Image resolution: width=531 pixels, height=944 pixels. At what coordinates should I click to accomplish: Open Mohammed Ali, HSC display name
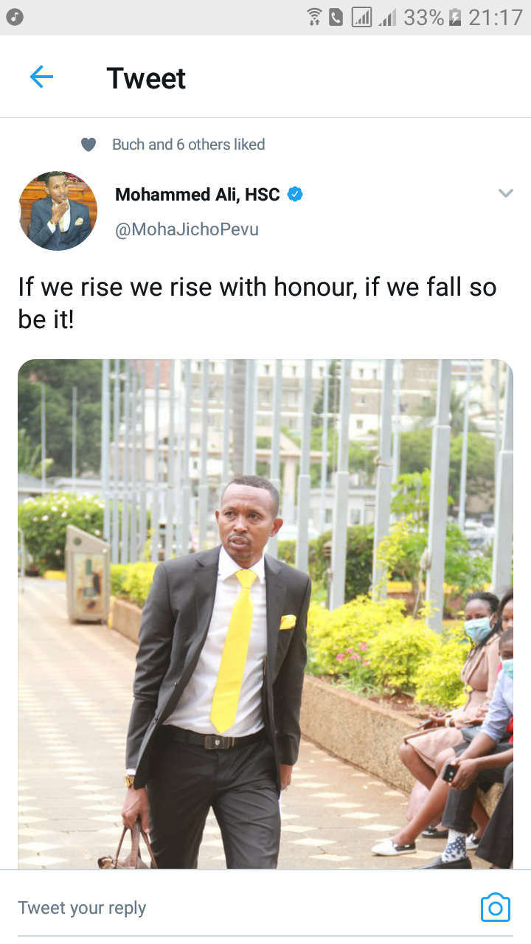(x=198, y=195)
